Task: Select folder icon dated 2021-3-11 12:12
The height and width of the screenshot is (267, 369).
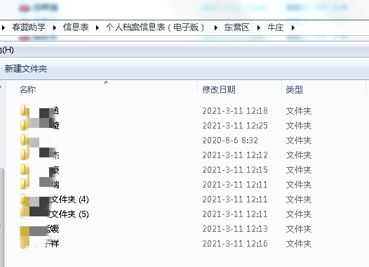Action: 25,155
